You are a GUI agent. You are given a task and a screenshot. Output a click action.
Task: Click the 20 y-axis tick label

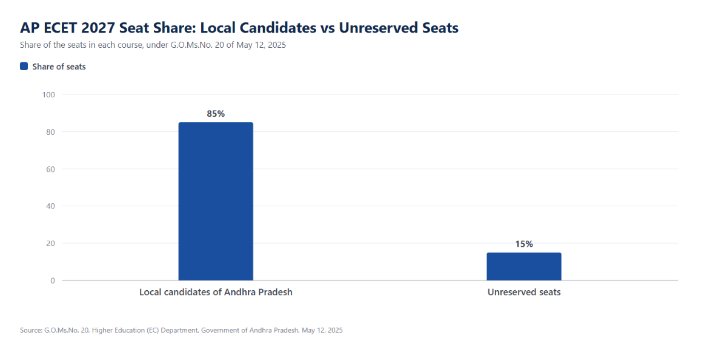[x=51, y=244]
